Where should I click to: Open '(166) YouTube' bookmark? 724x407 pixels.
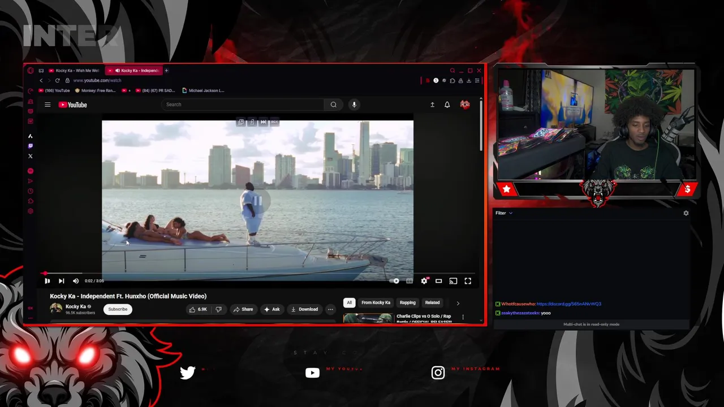click(54, 90)
